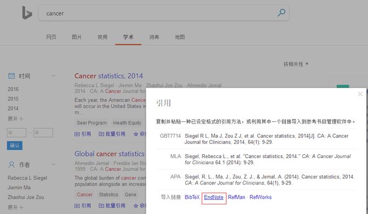Image resolution: width=368 pixels, height=214 pixels.
Task: Select the GBT7714 citation text
Action: tap(267, 139)
